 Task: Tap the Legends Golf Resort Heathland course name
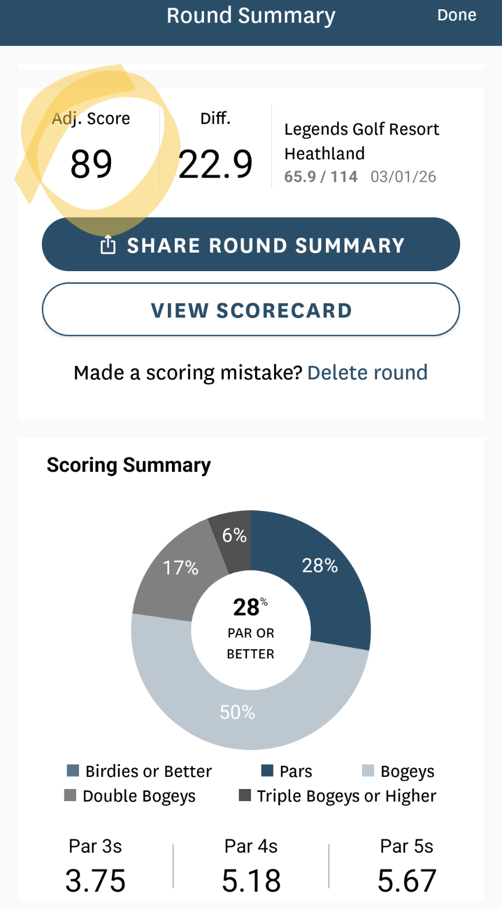click(x=361, y=141)
